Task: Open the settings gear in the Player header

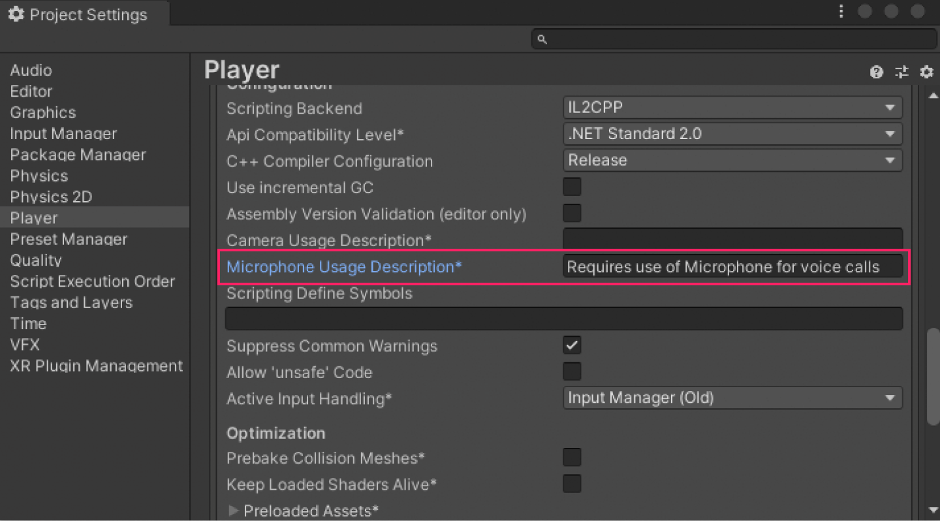Action: pyautogui.click(x=926, y=72)
